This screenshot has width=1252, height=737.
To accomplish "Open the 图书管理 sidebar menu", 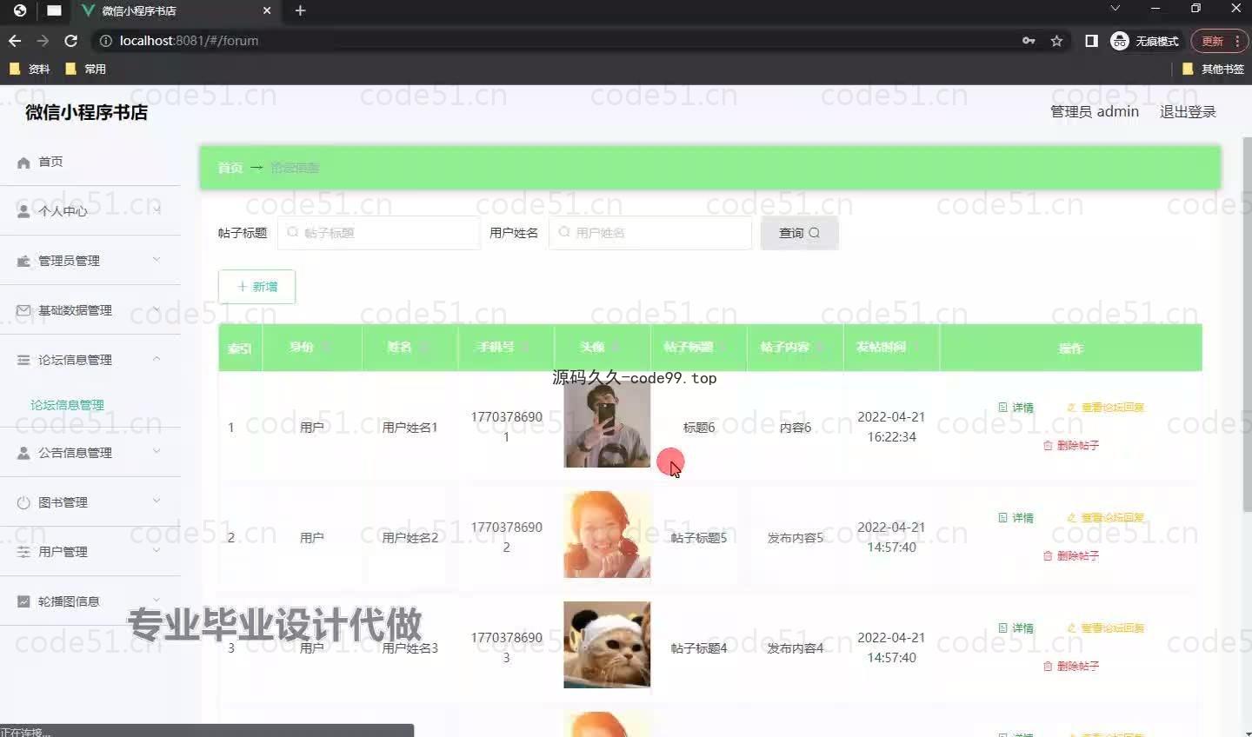I will click(x=90, y=502).
